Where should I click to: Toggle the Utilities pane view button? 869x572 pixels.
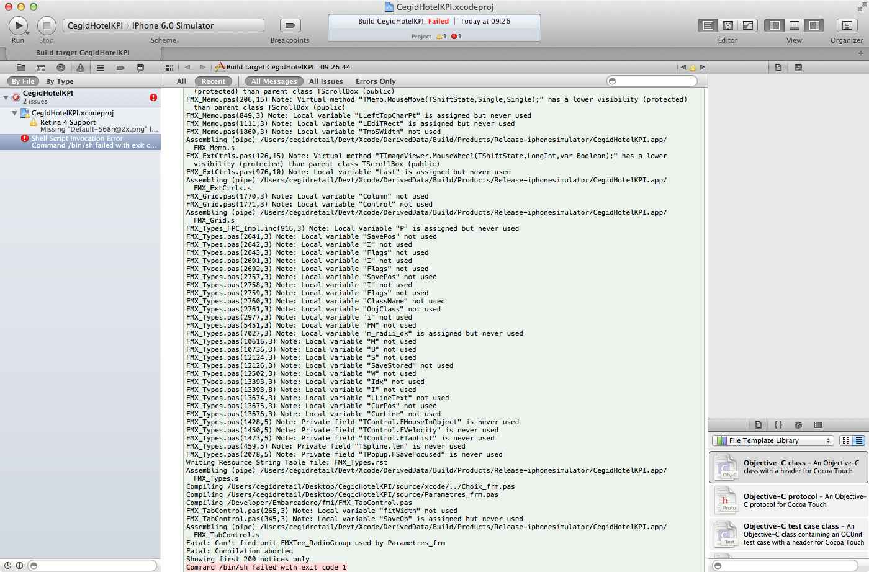coord(814,25)
